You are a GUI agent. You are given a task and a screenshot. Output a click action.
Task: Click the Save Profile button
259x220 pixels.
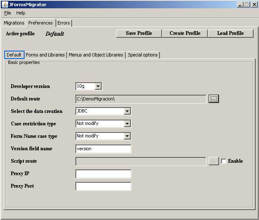[x=139, y=34]
